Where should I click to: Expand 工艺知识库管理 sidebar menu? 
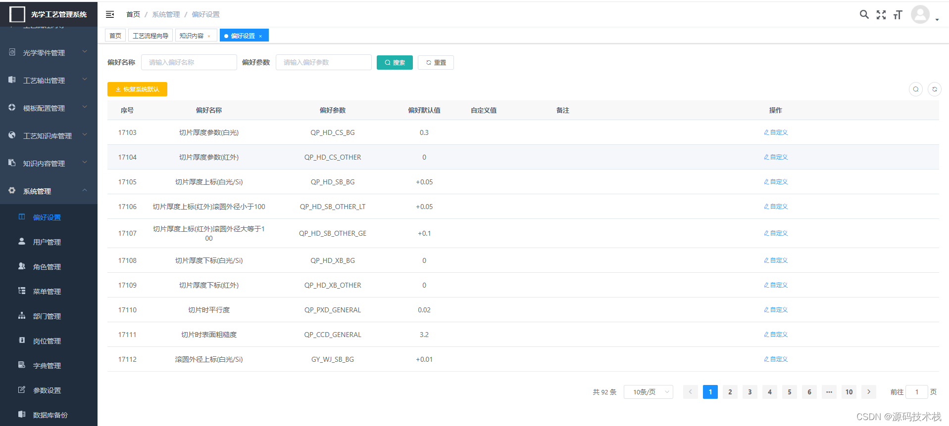[49, 135]
